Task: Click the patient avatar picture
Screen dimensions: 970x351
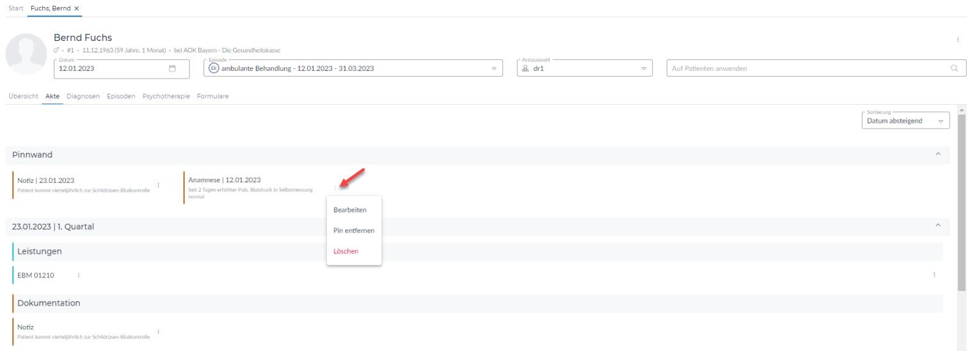Action: click(26, 56)
